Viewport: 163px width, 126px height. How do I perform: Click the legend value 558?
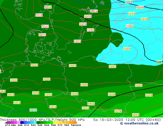53,125
